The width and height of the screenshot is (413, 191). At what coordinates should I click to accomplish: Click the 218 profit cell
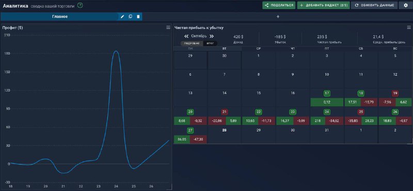tap(318, 121)
